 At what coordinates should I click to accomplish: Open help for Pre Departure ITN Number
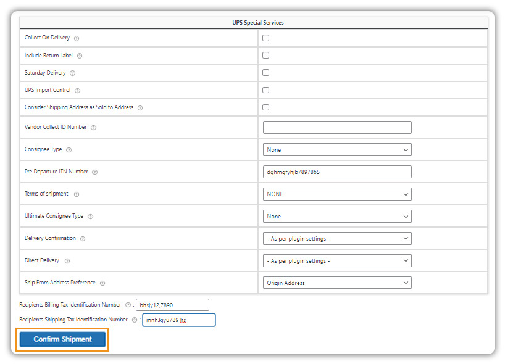point(94,172)
